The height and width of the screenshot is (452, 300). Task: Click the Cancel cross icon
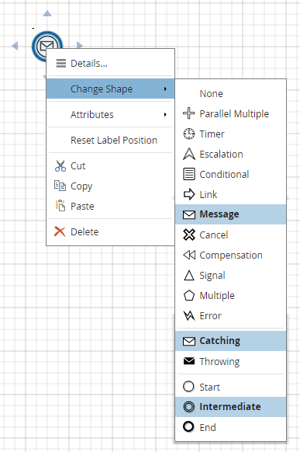click(188, 235)
